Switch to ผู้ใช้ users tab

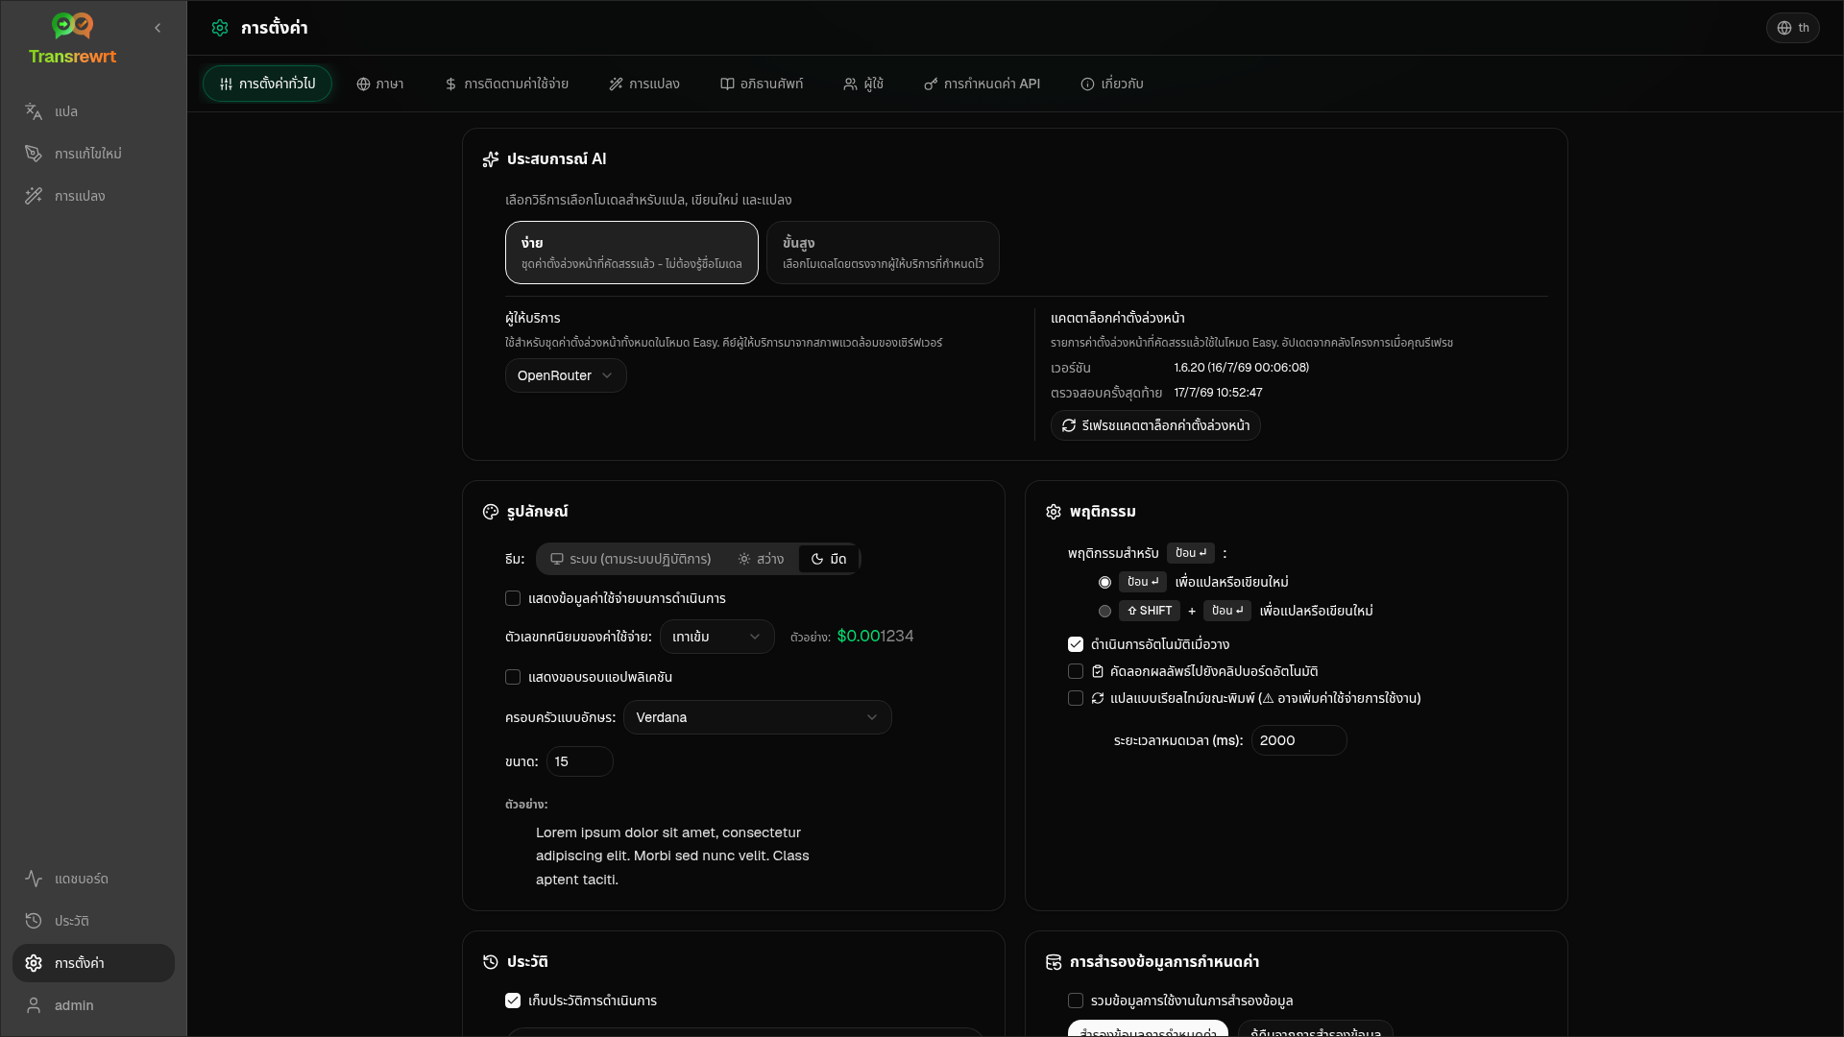(x=863, y=84)
